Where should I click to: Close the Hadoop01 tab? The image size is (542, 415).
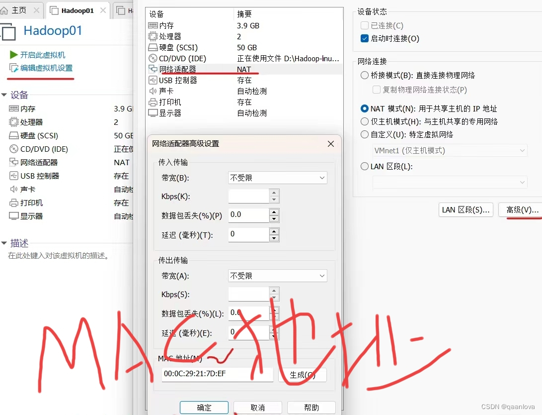[103, 10]
